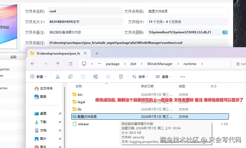
Task: Close the D:\develop\workspace\java_fx Explorer tab
Action: pos(85,53)
